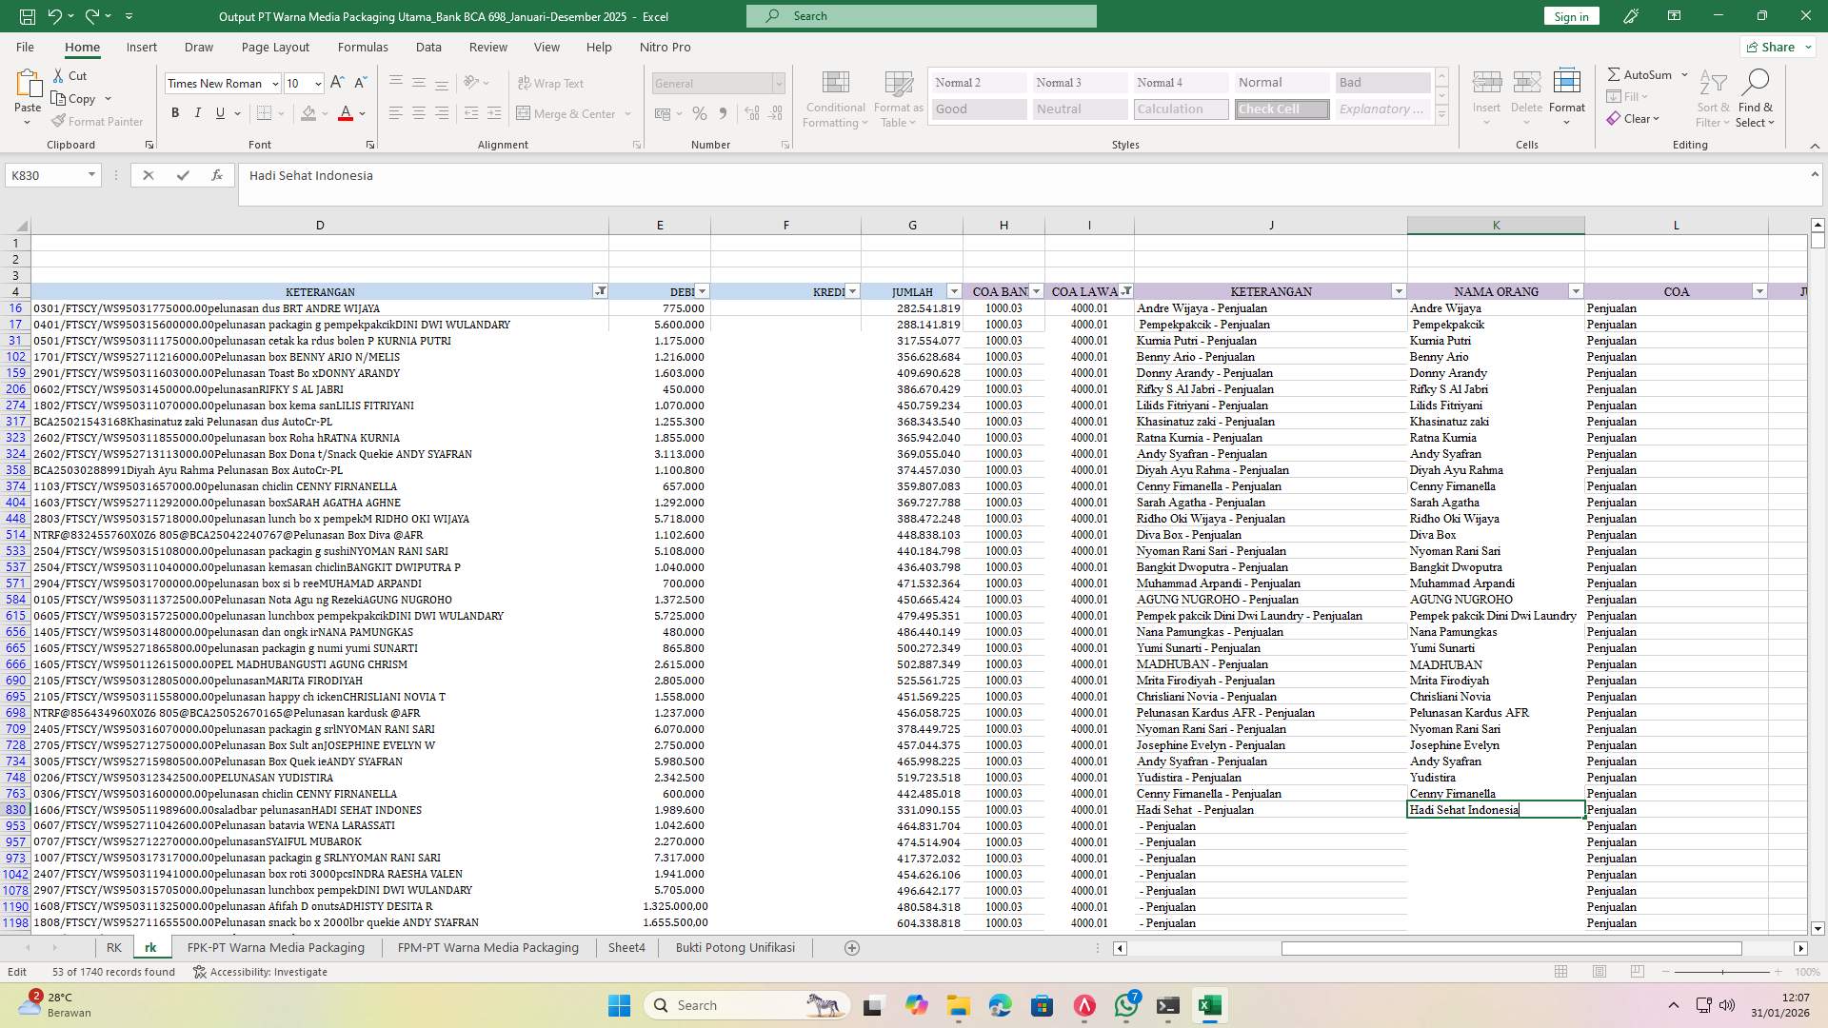Toggle italic formatting

[198, 112]
